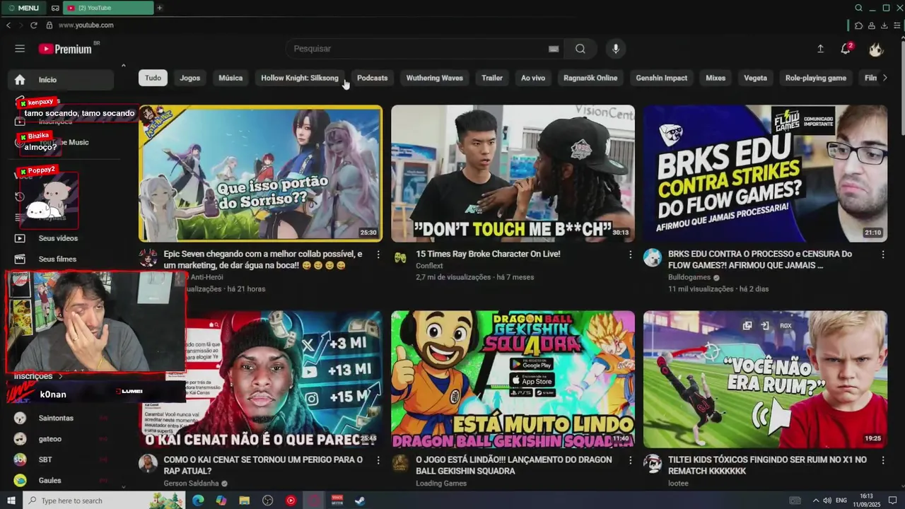Reload the page with the browser refresh icon

pos(33,25)
